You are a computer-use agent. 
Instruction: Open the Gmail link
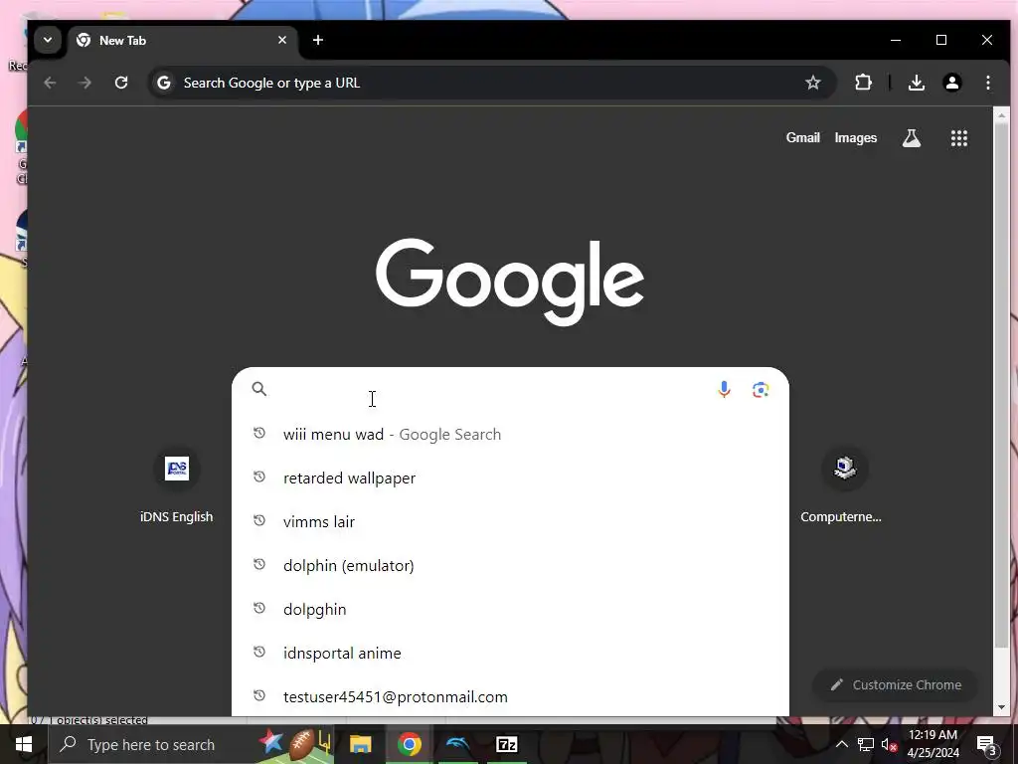803,137
